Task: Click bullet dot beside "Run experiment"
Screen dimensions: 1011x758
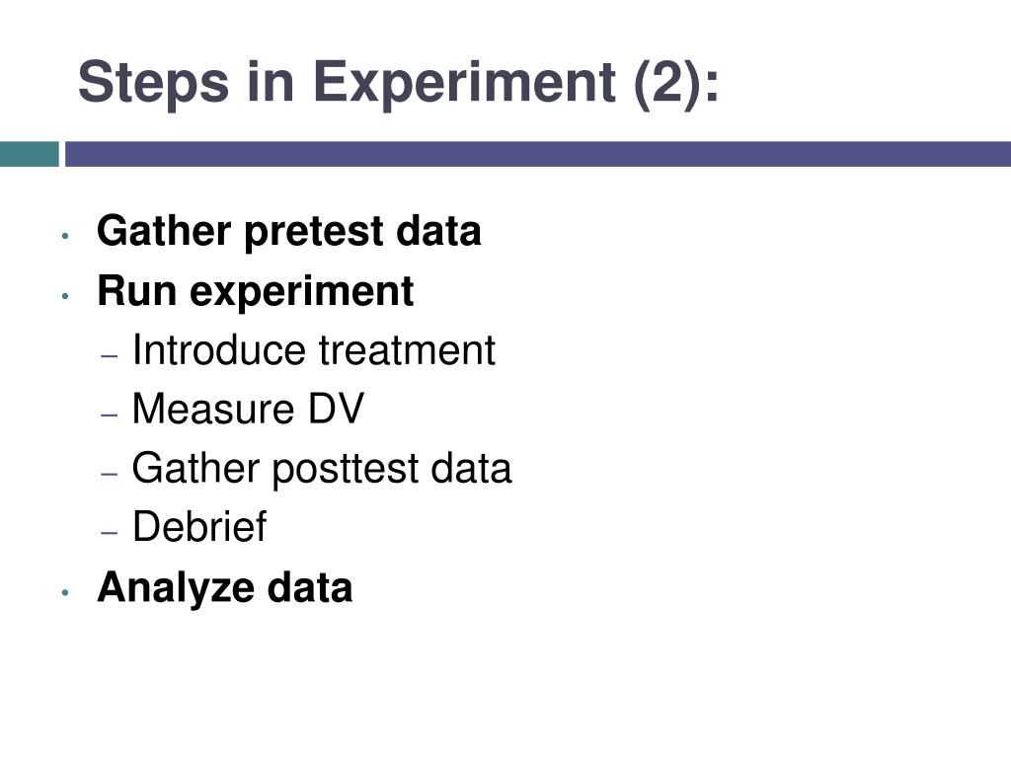Action: click(x=65, y=296)
